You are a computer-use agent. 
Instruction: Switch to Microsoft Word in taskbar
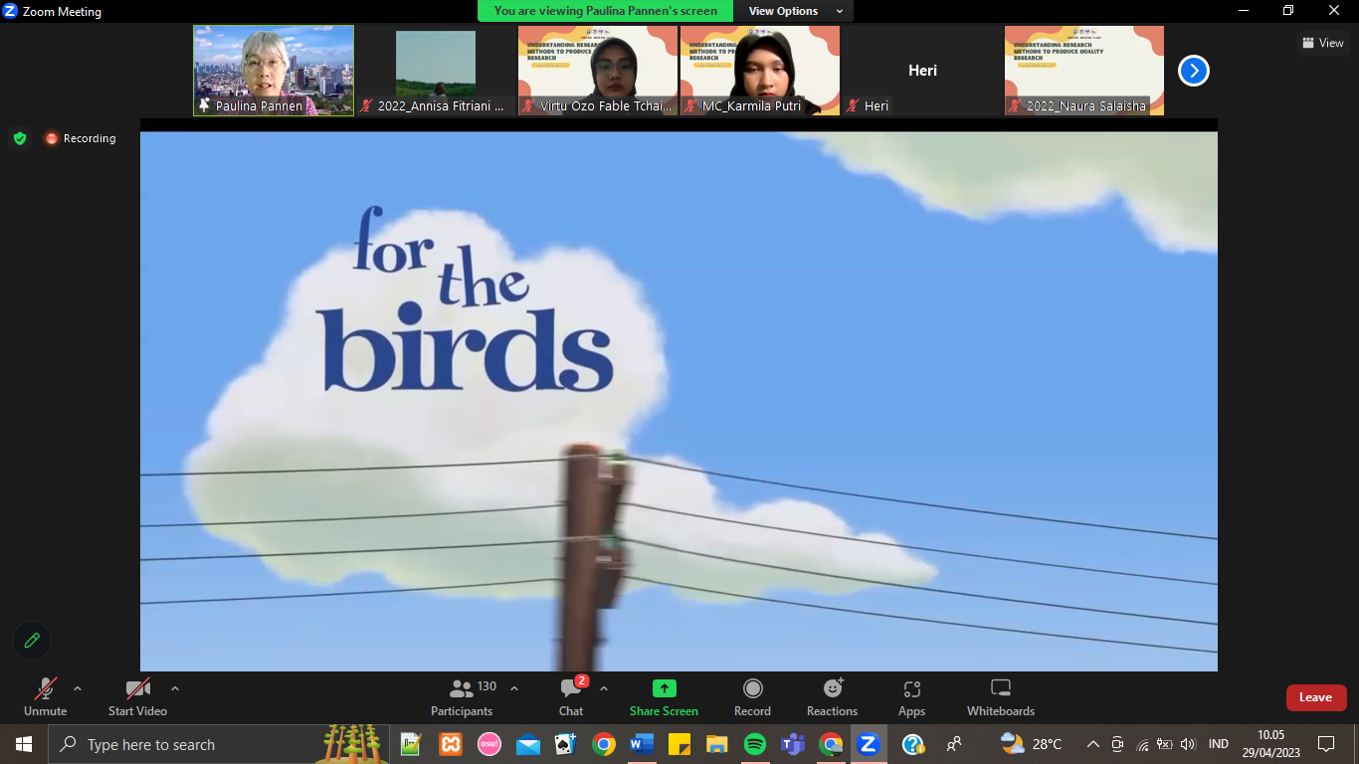click(x=642, y=744)
